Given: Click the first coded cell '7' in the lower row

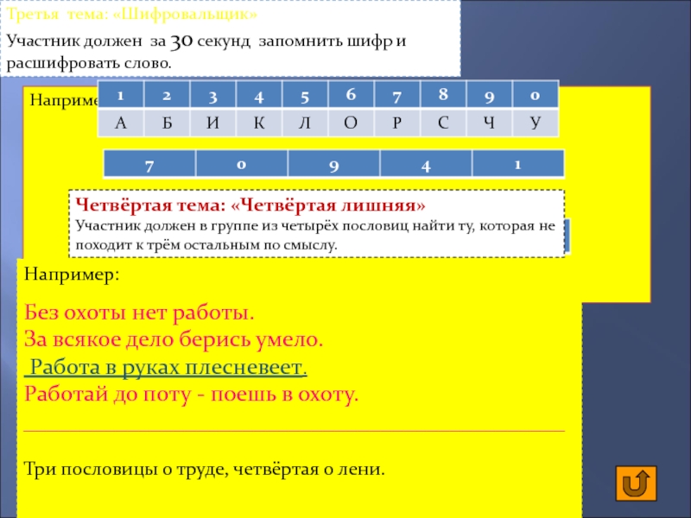Looking at the screenshot, I should (149, 164).
